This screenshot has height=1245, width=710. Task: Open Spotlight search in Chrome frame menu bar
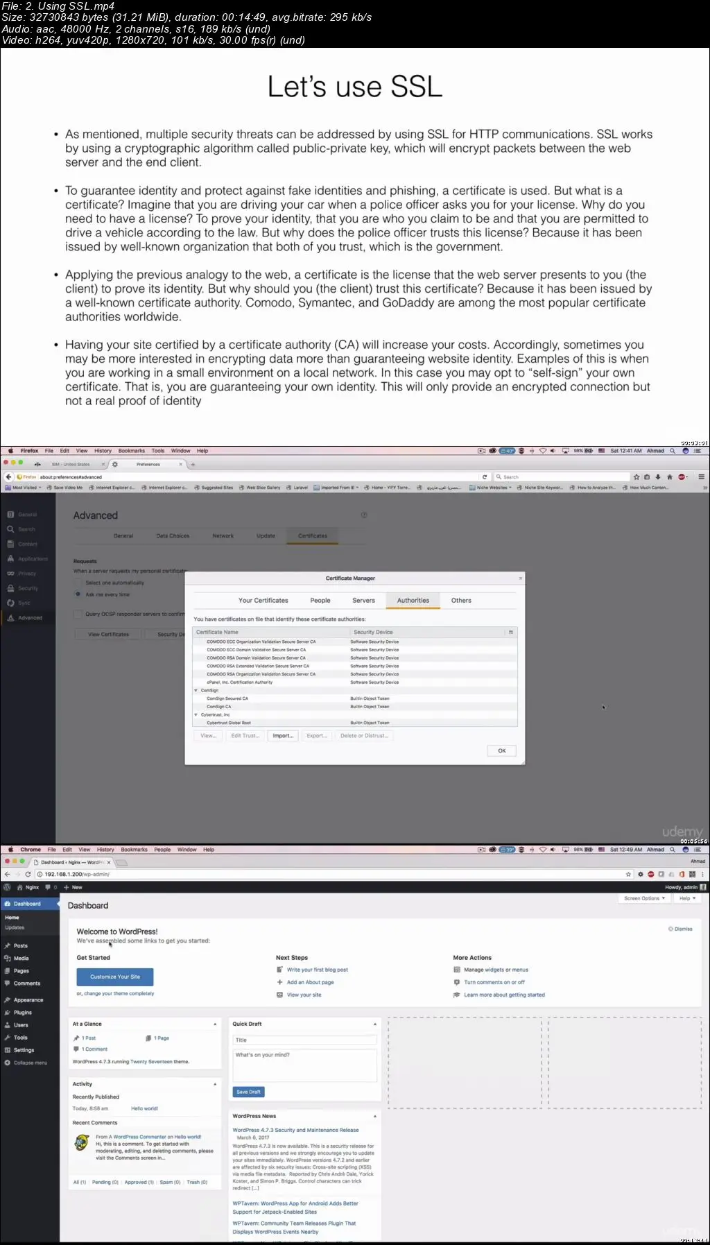coord(673,850)
